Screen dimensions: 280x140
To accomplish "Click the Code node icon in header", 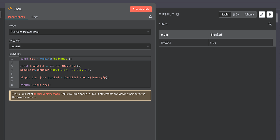I will [x=10, y=9].
